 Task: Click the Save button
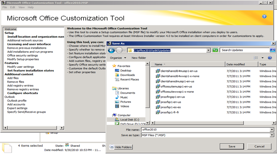232,146
